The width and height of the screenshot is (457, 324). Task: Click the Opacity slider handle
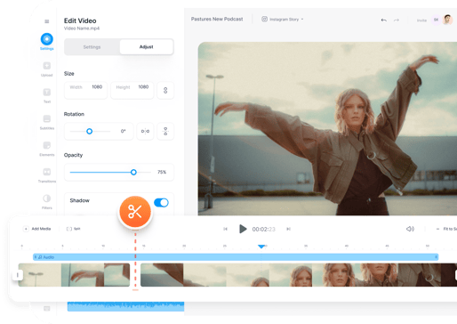133,172
